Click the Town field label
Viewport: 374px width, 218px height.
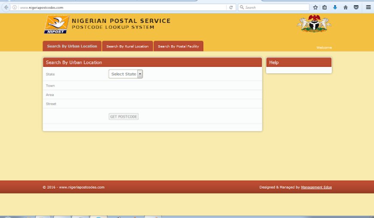tap(50, 86)
